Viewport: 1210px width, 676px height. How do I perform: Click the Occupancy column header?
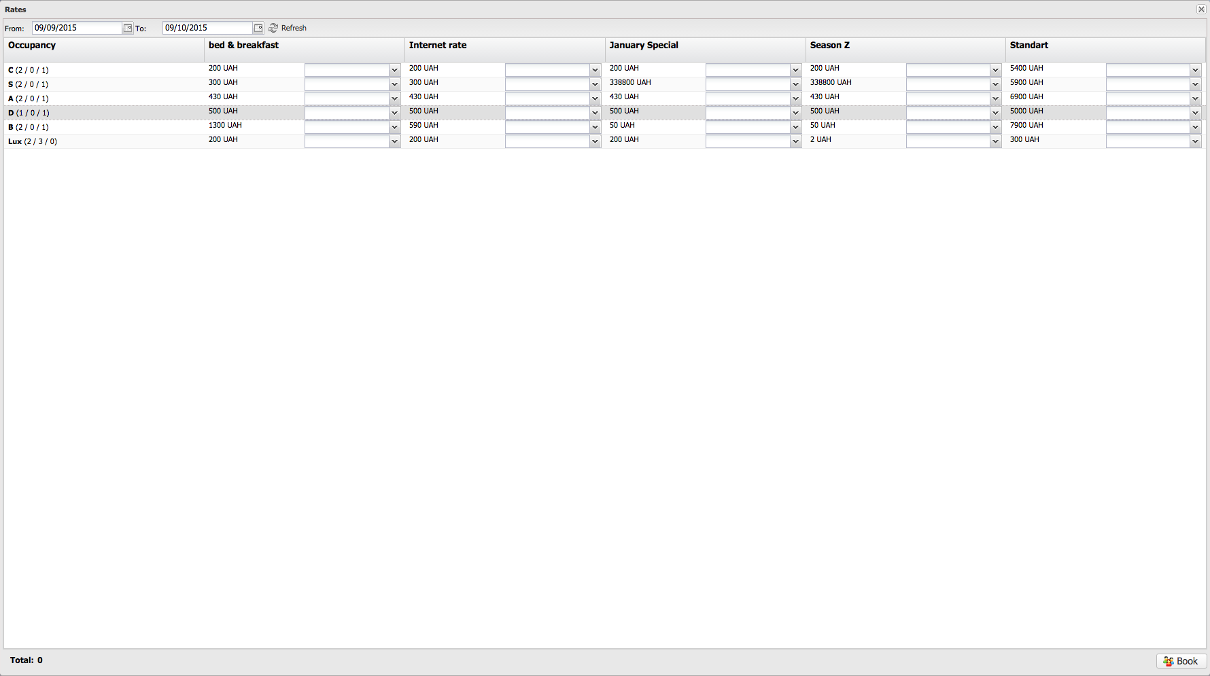tap(32, 46)
